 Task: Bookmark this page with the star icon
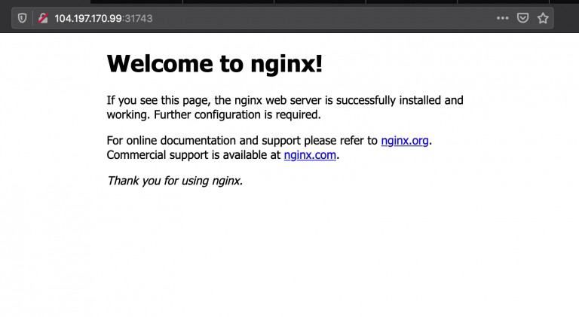tap(543, 18)
